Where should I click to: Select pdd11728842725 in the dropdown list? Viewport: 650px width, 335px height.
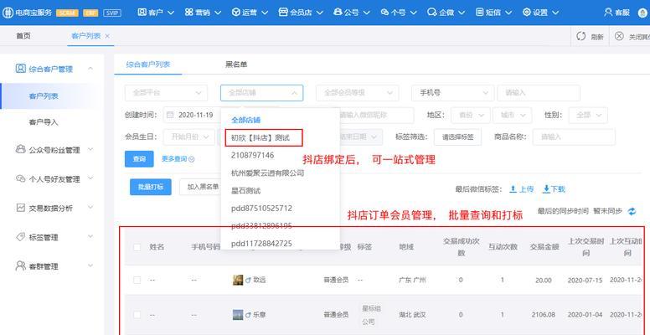(281, 244)
